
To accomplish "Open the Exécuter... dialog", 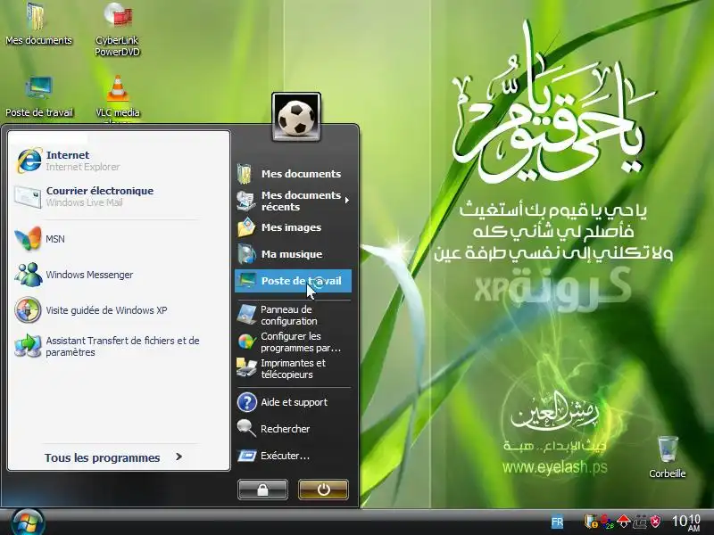I will (293, 456).
